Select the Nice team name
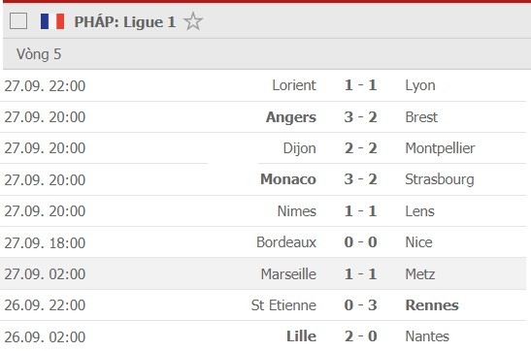This screenshot has width=531, height=351. 418,242
